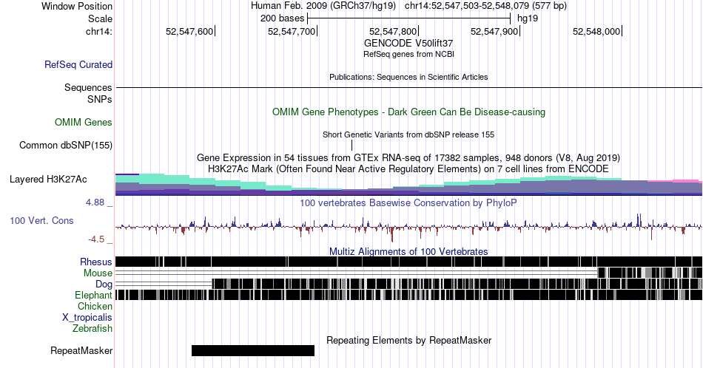The width and height of the screenshot is (703, 368).
Task: Click the 52,548,000 ruler position
Action: click(x=596, y=31)
